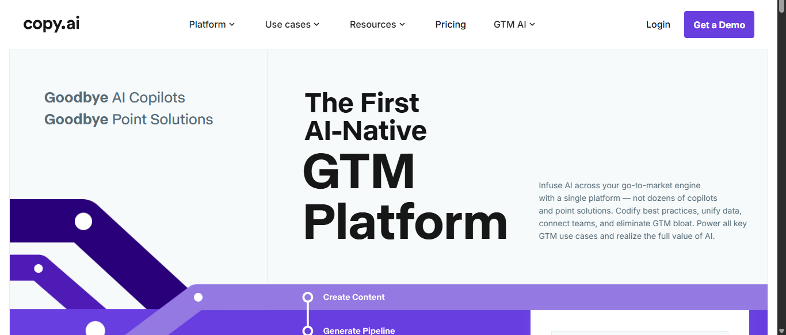The width and height of the screenshot is (786, 335).
Task: Expand the Platform menu
Action: (212, 24)
